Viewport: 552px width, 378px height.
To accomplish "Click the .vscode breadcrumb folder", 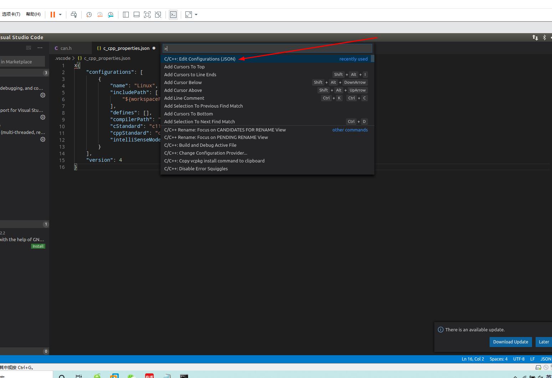I will pyautogui.click(x=63, y=58).
